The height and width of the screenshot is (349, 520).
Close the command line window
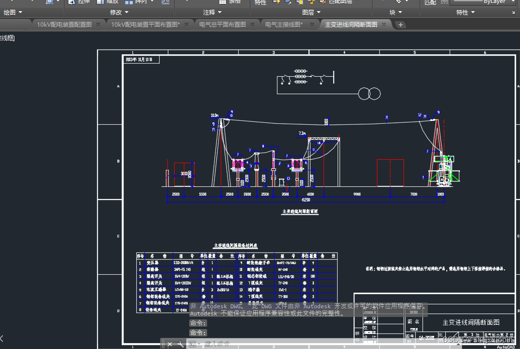point(169,344)
